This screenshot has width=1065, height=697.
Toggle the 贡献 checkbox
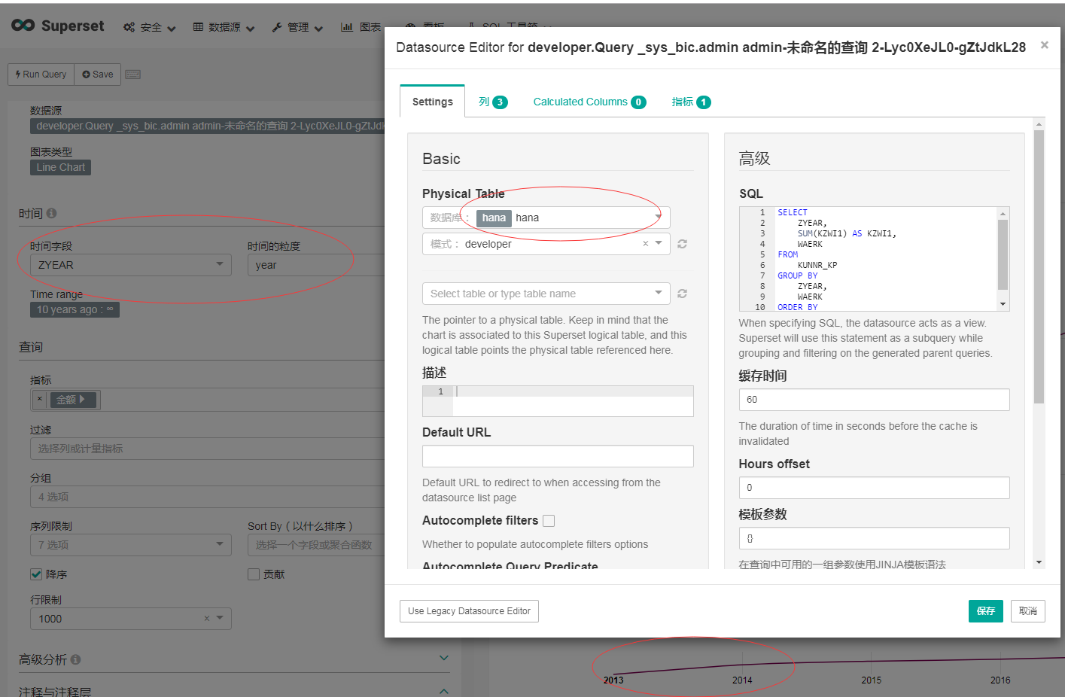tap(254, 574)
